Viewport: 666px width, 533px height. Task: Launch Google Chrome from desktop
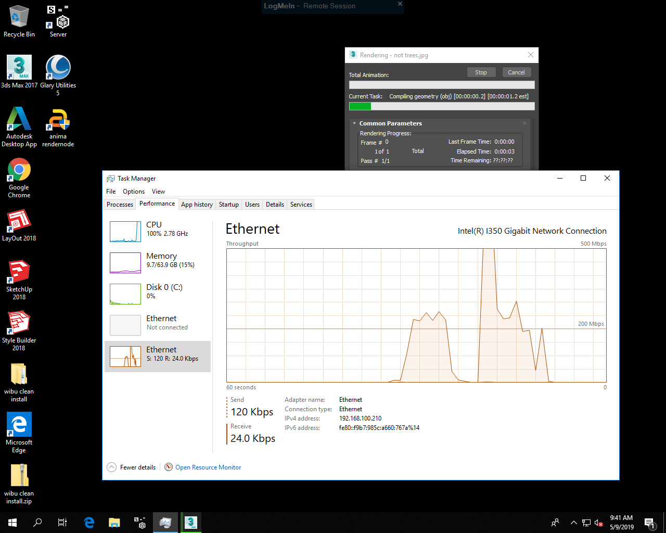click(19, 178)
